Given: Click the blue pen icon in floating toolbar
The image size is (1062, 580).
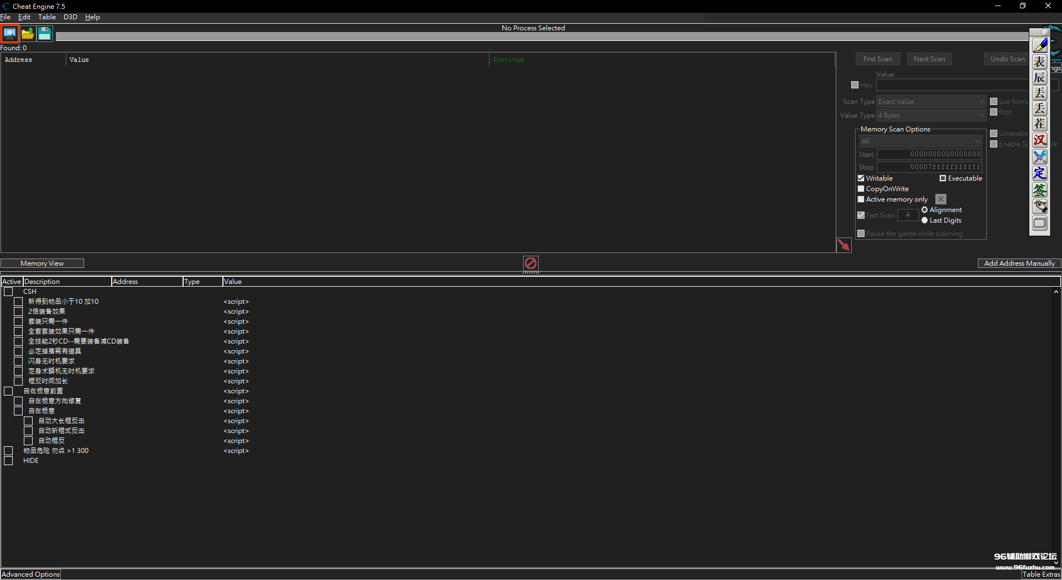Looking at the screenshot, I should [1040, 45].
